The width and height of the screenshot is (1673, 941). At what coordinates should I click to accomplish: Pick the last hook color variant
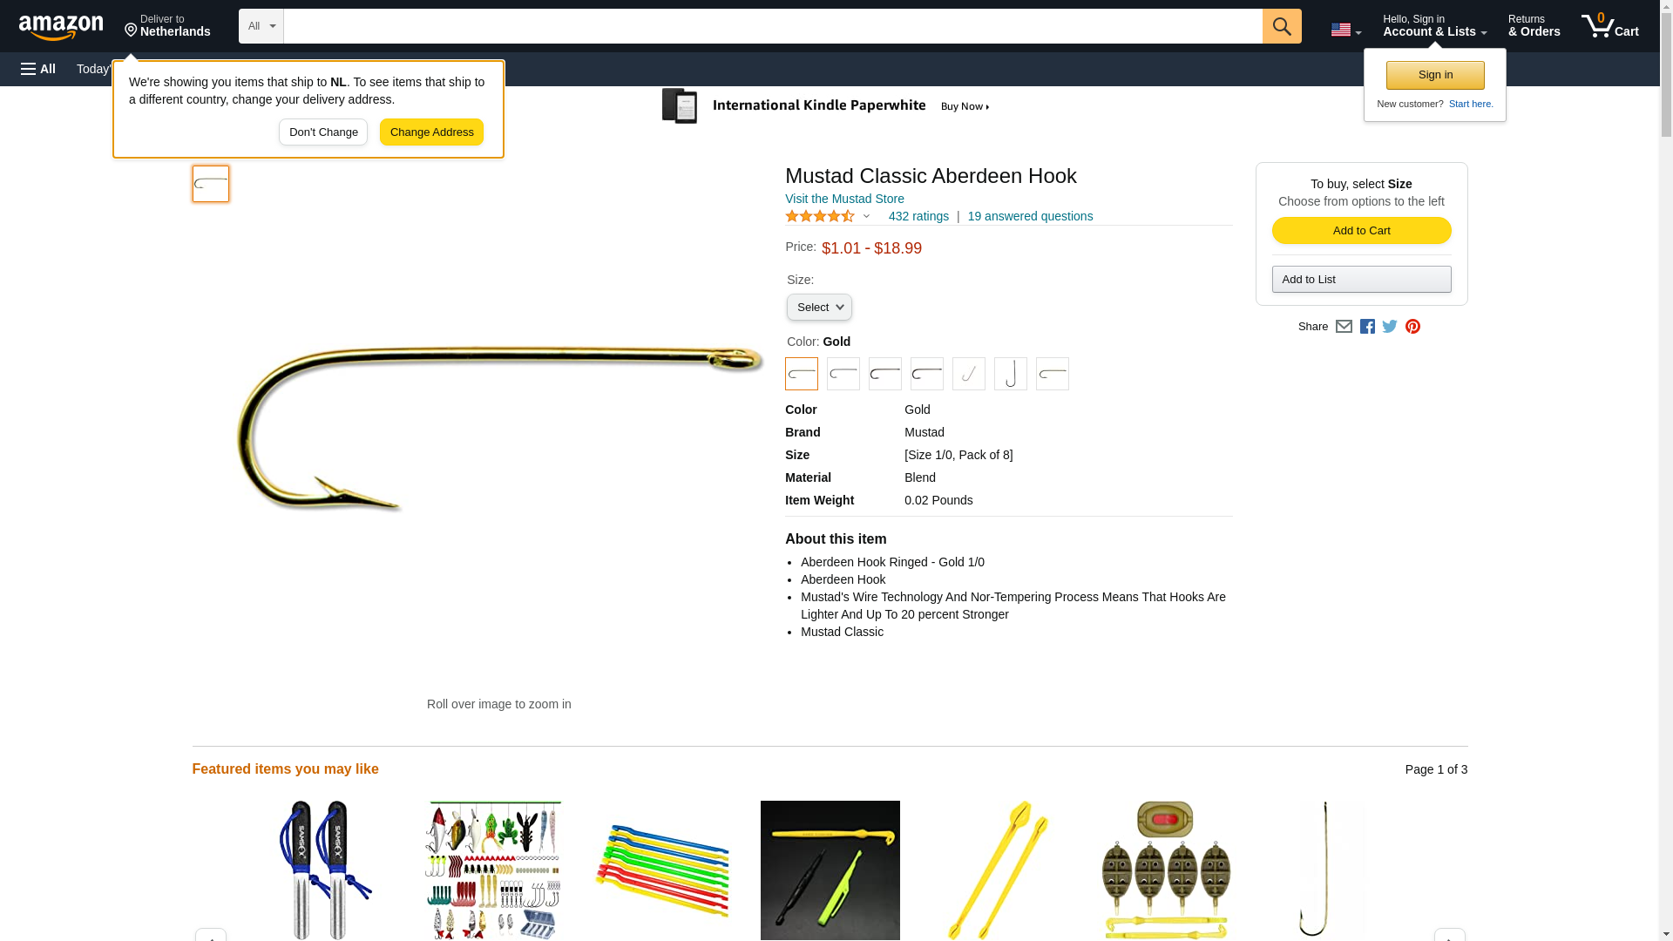click(1052, 374)
